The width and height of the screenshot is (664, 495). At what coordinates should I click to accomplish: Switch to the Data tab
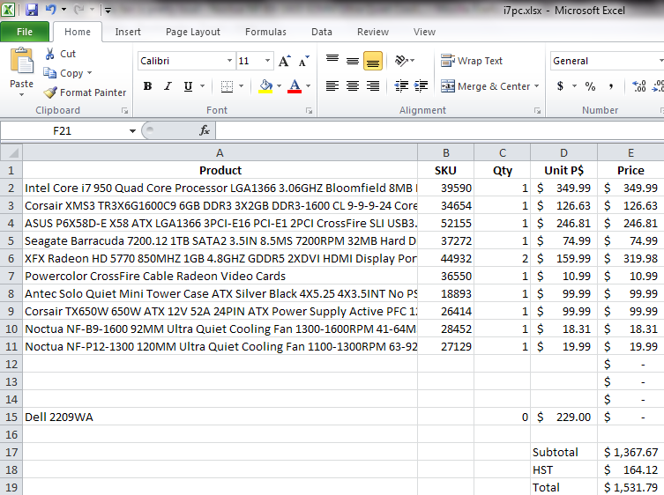tap(321, 32)
